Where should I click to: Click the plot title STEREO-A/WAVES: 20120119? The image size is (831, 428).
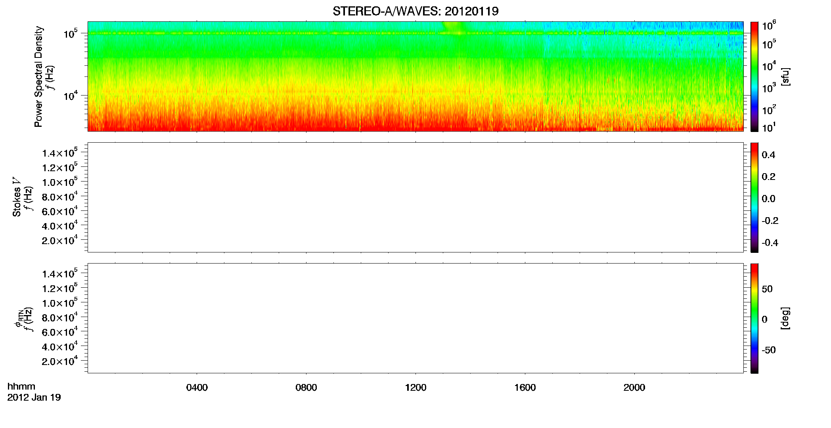pos(415,11)
